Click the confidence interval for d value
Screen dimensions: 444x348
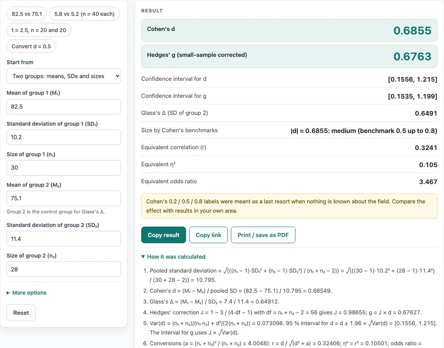coord(413,79)
